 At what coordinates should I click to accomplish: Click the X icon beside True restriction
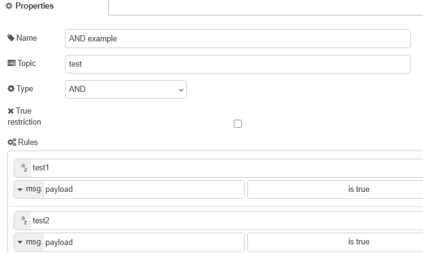pyautogui.click(x=11, y=111)
